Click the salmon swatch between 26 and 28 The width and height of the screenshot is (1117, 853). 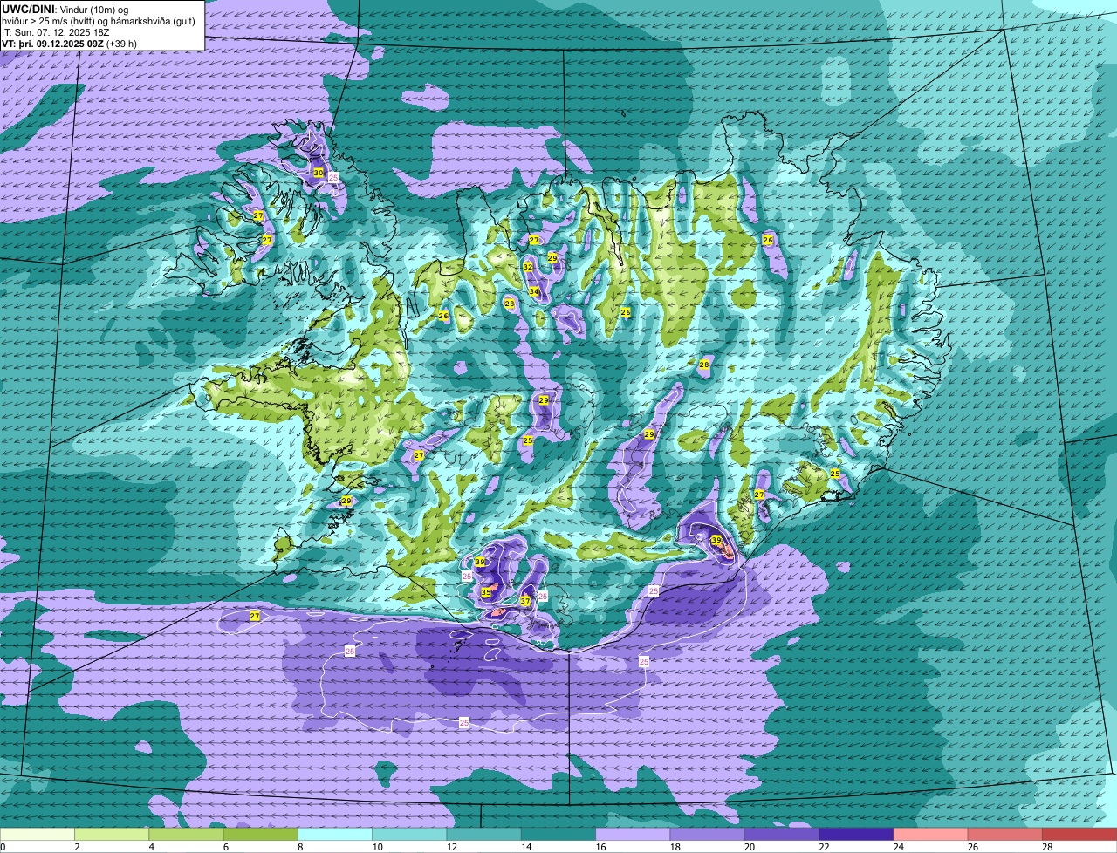coord(1005,835)
